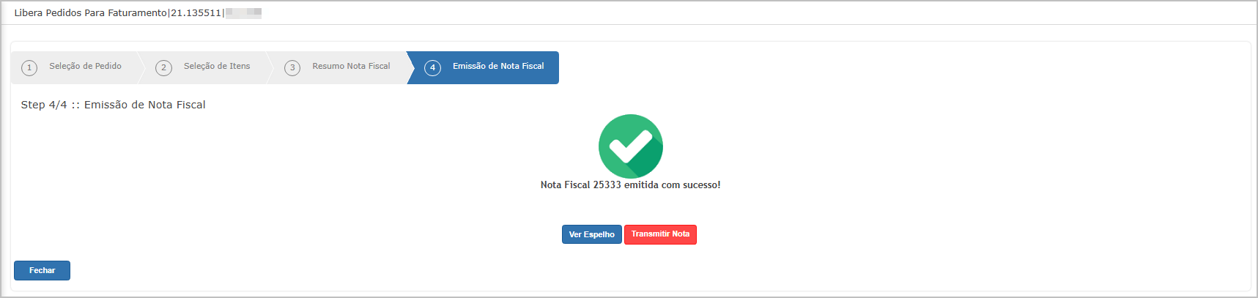Screen dimensions: 1258x298
Task: Select the active Emissão de Nota Fiscal step
Action: (498, 67)
